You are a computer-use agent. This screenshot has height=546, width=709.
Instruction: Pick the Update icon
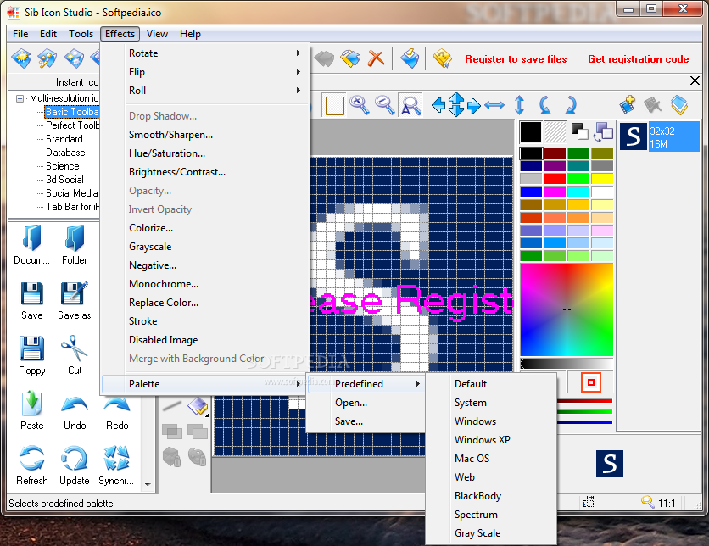pyautogui.click(x=75, y=465)
